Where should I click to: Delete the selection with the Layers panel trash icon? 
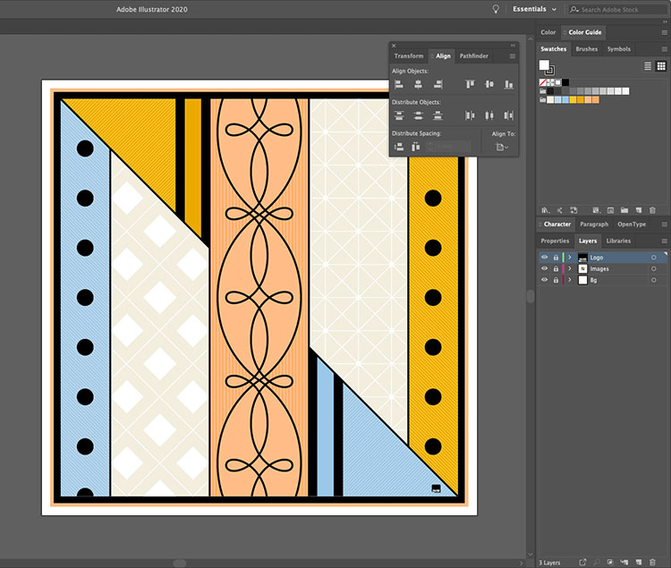(x=652, y=562)
